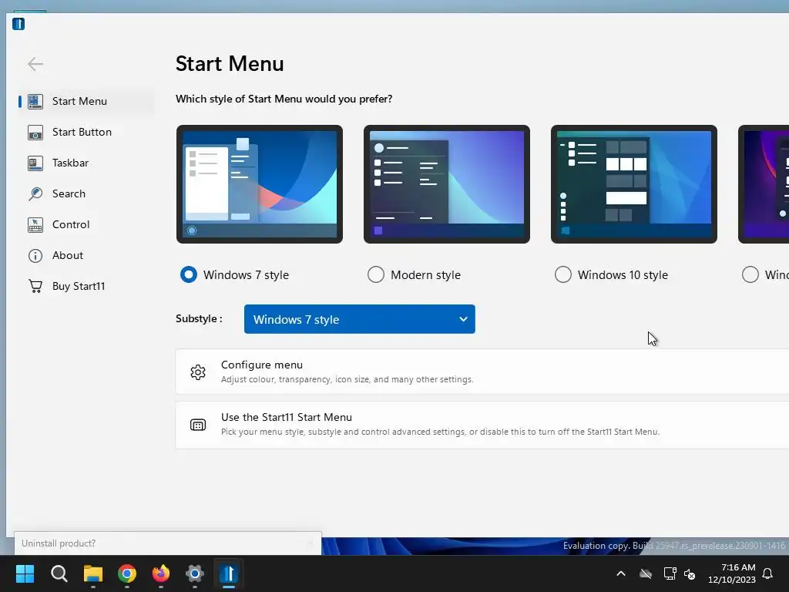
Task: Show hidden system tray icons
Action: (x=621, y=573)
